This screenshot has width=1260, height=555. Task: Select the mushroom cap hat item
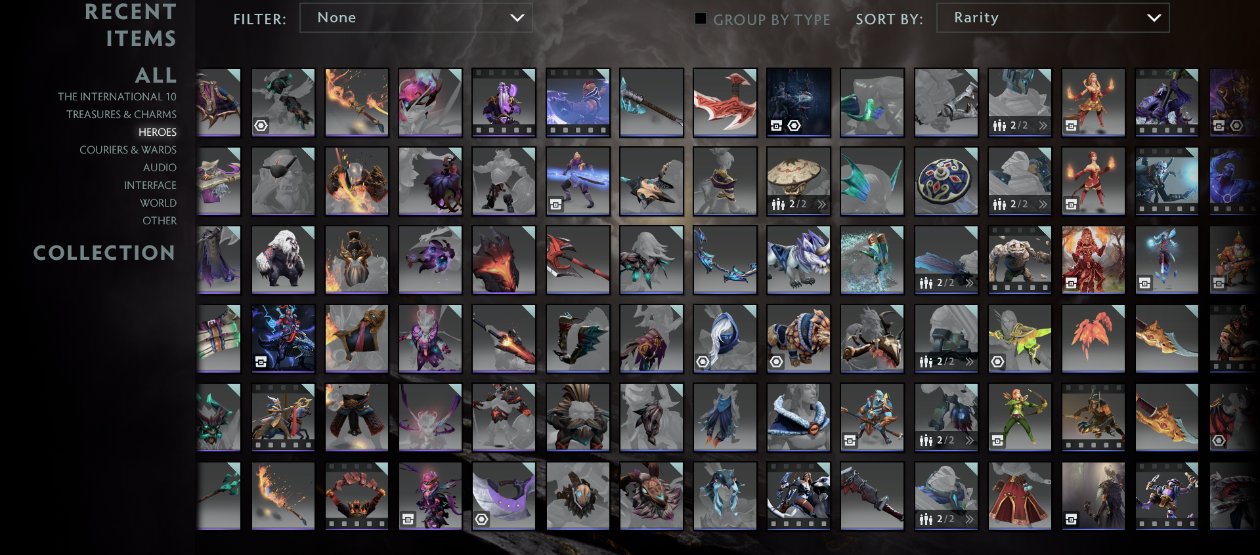tap(798, 181)
